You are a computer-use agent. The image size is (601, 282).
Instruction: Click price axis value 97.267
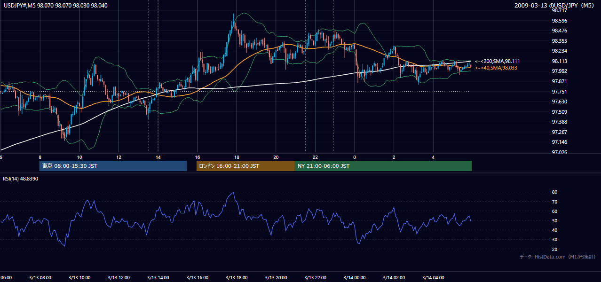tap(559, 132)
